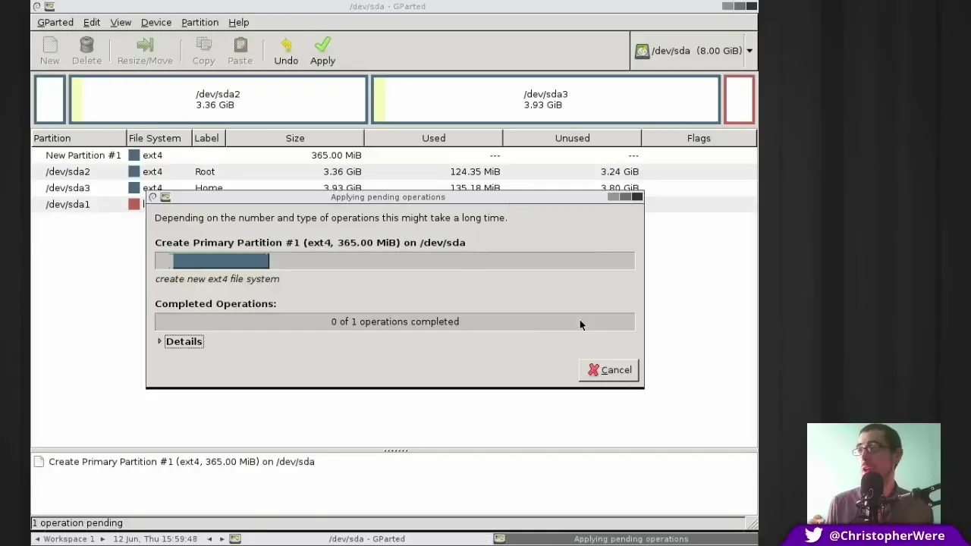Click the partition creation progress bar
971x546 pixels.
[x=394, y=261]
